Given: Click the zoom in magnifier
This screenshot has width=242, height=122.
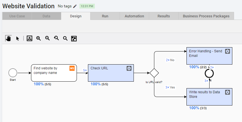Looking at the screenshot, I should click(x=38, y=38).
